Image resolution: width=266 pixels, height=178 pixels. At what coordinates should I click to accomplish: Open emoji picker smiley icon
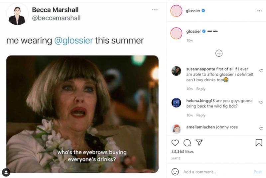175,172
